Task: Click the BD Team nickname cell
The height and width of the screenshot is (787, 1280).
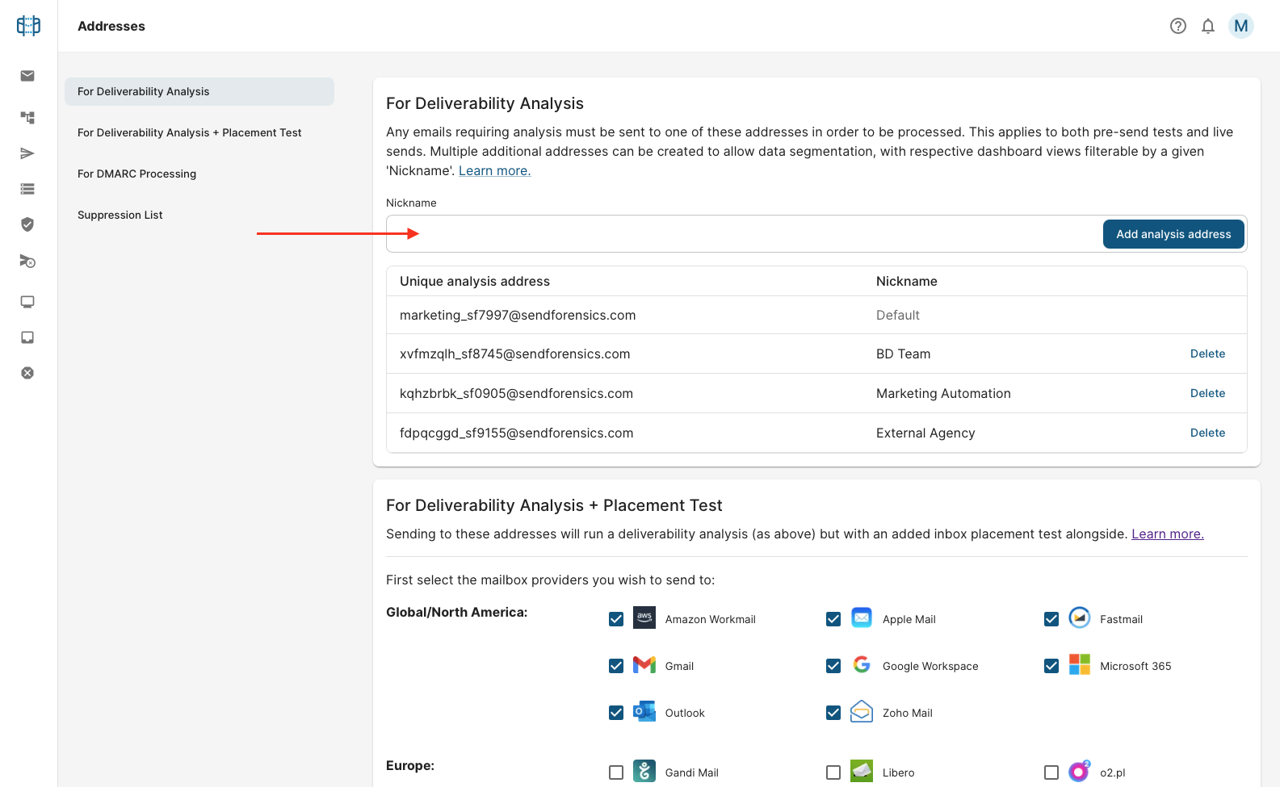Action: [x=903, y=354]
